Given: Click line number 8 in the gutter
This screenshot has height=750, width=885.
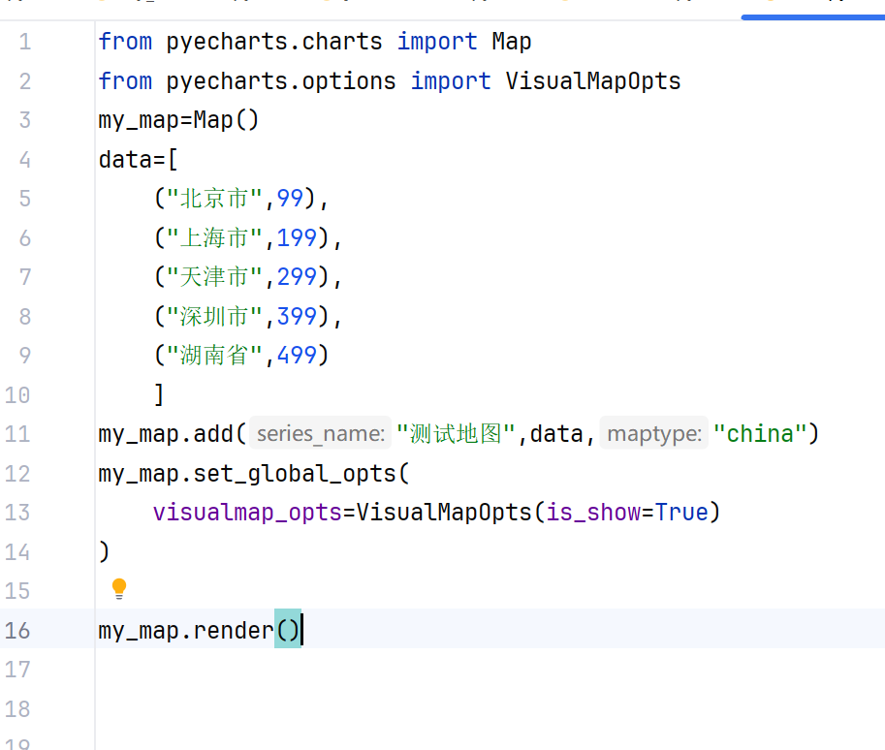Looking at the screenshot, I should pyautogui.click(x=25, y=317).
